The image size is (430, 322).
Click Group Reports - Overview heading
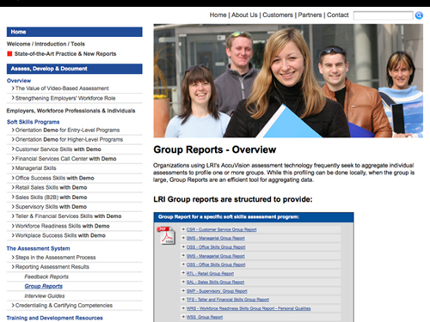(x=215, y=149)
